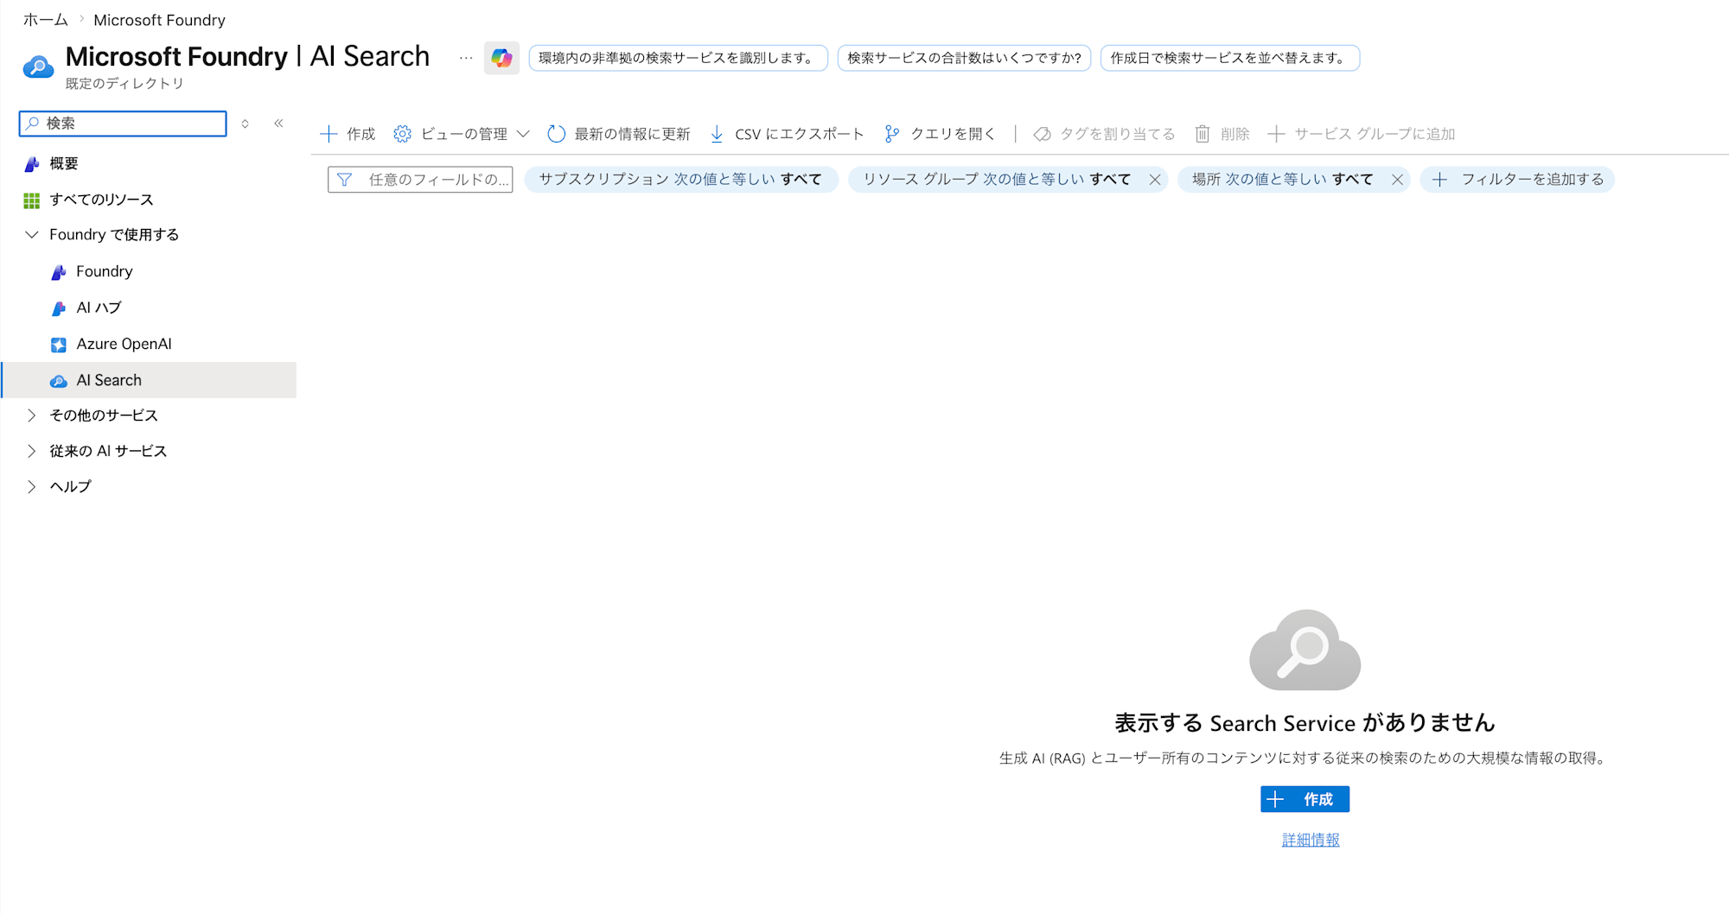Click the sidebar expand/collapse all arrows
Viewport: 1729px width, 914px height.
[x=246, y=124]
